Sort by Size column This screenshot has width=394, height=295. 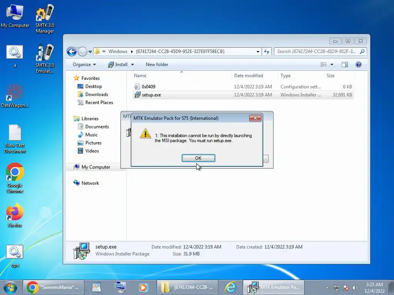pyautogui.click(x=339, y=76)
